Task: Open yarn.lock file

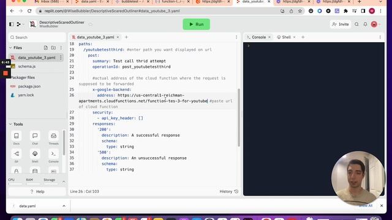Action: (26, 95)
